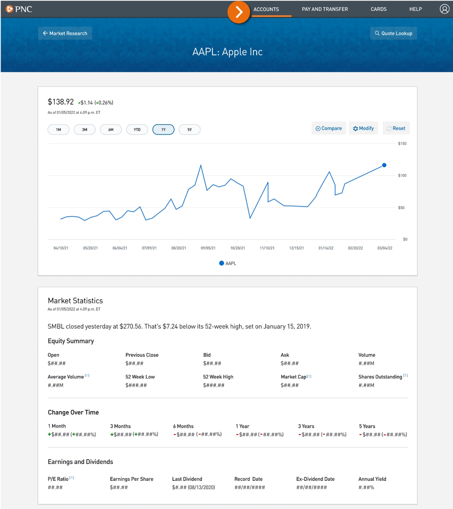This screenshot has width=453, height=509.
Task: Click the Modify gear icon
Action: pyautogui.click(x=355, y=128)
